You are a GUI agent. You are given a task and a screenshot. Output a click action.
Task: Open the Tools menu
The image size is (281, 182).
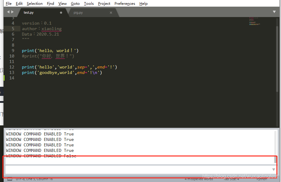click(x=89, y=4)
